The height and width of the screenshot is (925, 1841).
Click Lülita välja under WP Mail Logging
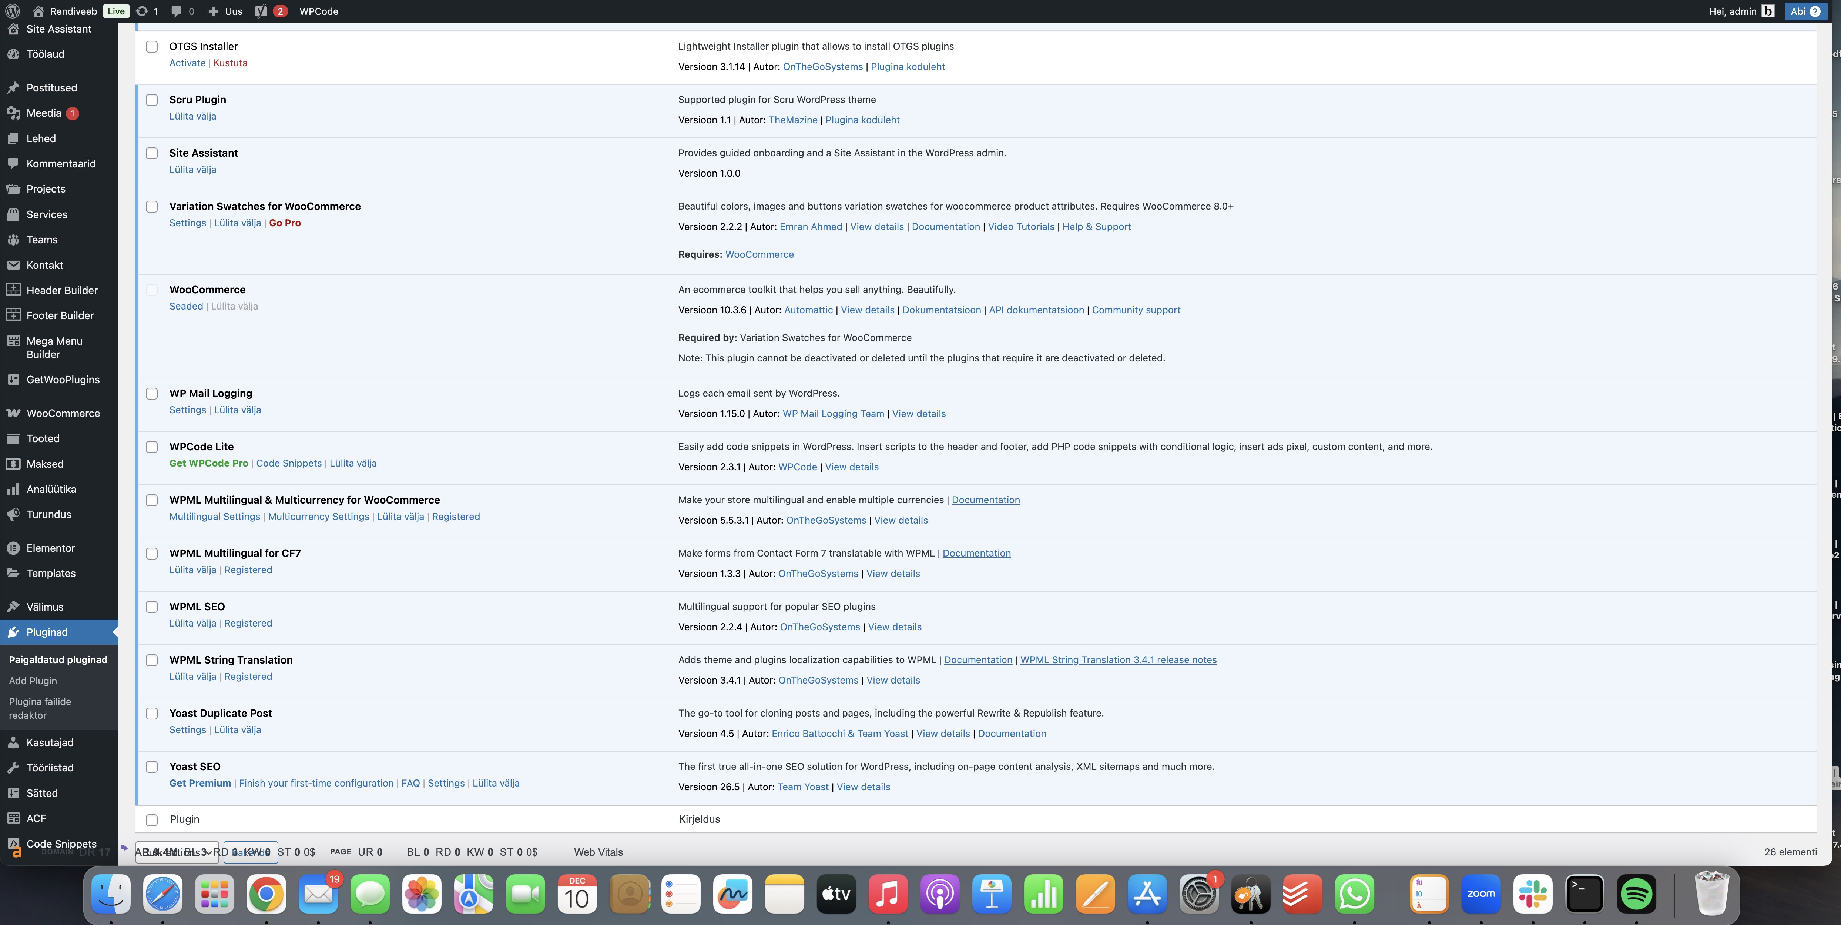[237, 410]
